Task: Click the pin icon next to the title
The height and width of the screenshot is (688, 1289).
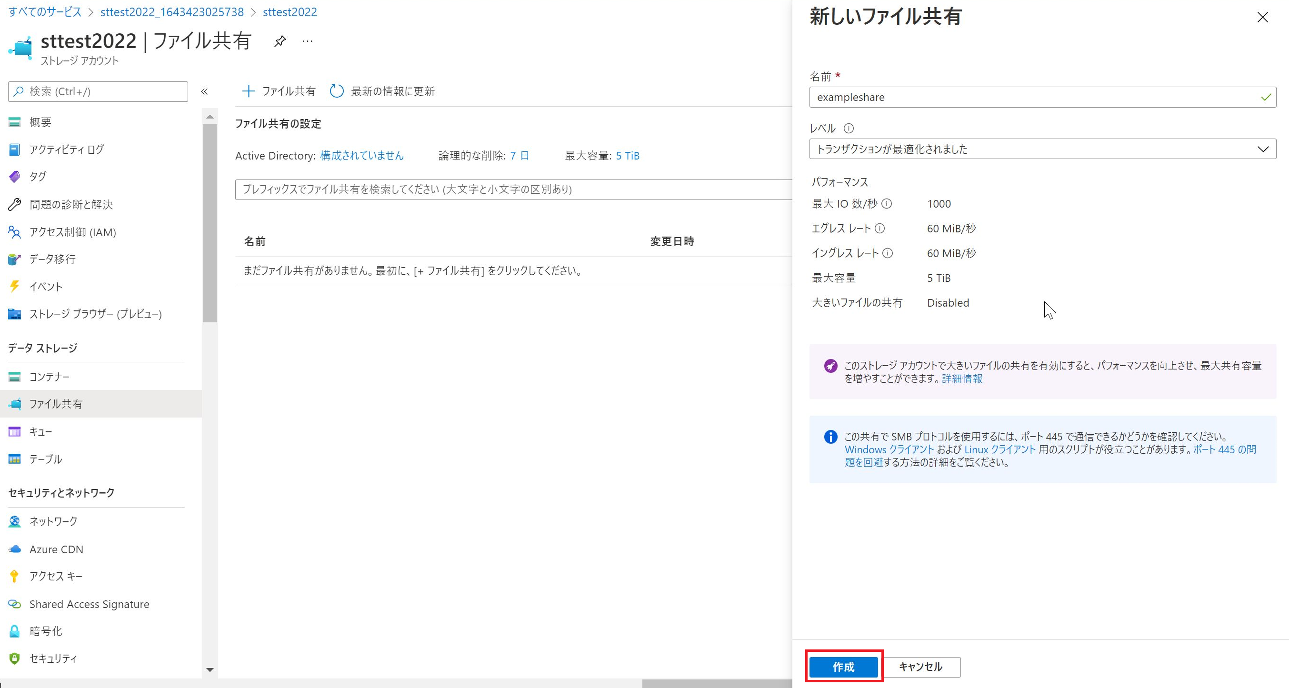Action: (x=280, y=41)
